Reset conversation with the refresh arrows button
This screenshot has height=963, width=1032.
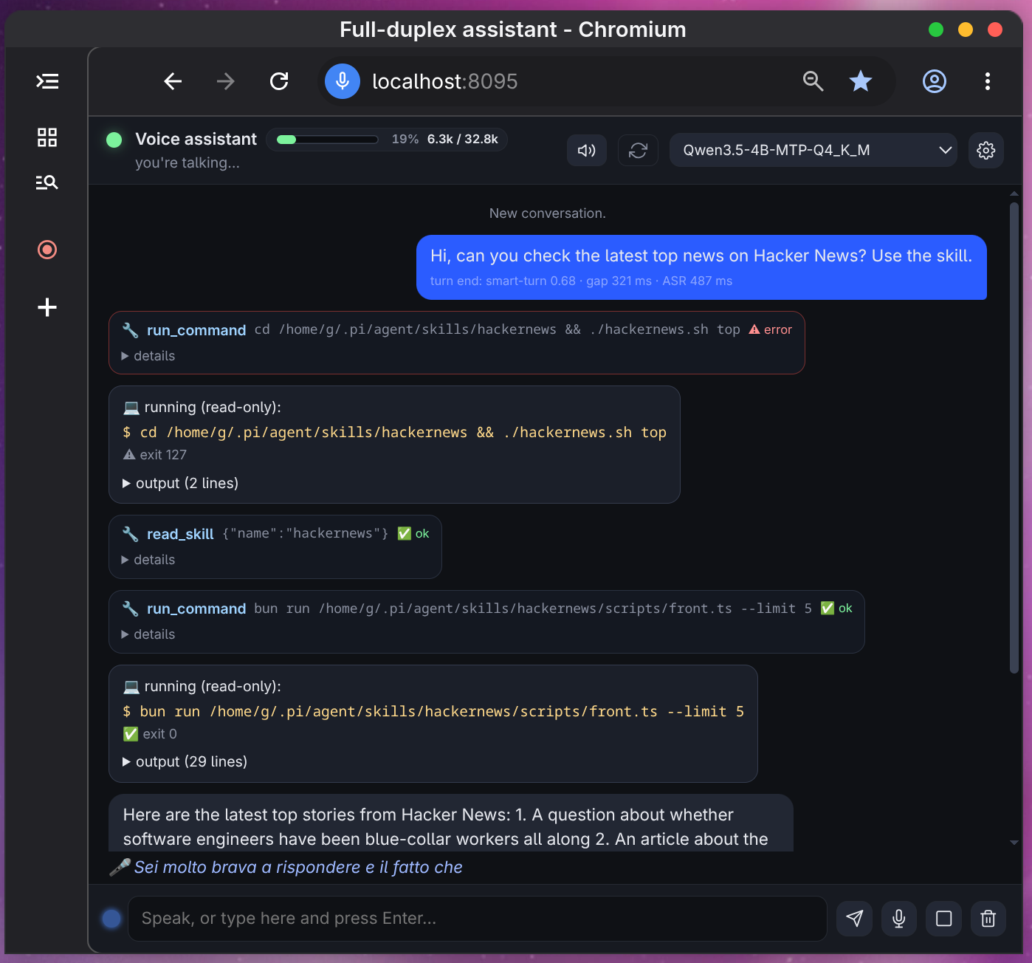coord(638,151)
